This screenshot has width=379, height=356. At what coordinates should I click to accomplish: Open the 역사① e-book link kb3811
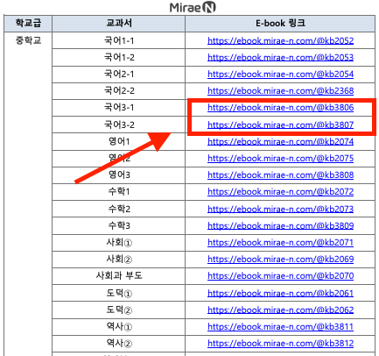coord(280,326)
